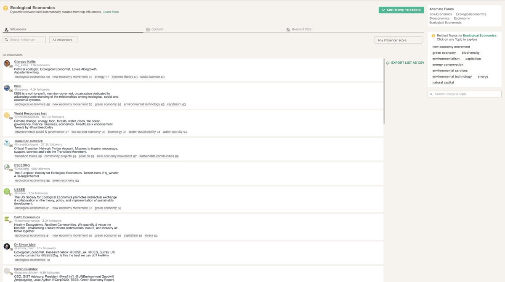
Task: Click Bioeconomics alternate form
Action: [x=439, y=18]
